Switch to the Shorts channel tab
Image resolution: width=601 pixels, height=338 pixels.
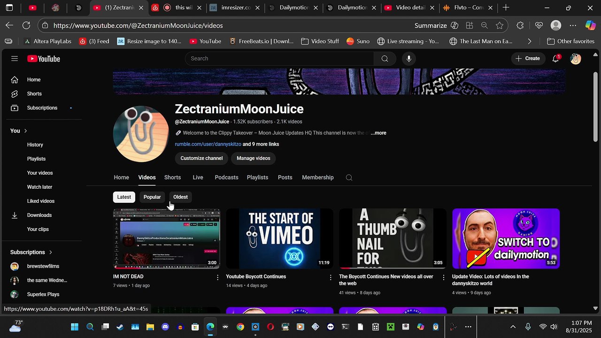(172, 177)
